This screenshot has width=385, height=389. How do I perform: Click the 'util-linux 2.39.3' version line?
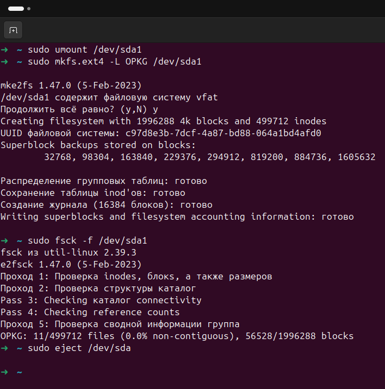(68, 252)
